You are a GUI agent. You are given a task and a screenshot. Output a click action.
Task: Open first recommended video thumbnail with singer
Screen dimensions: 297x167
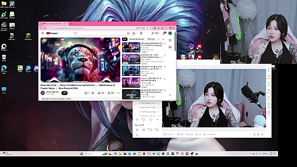pos(131,47)
